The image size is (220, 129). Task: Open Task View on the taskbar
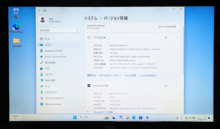point(114,118)
